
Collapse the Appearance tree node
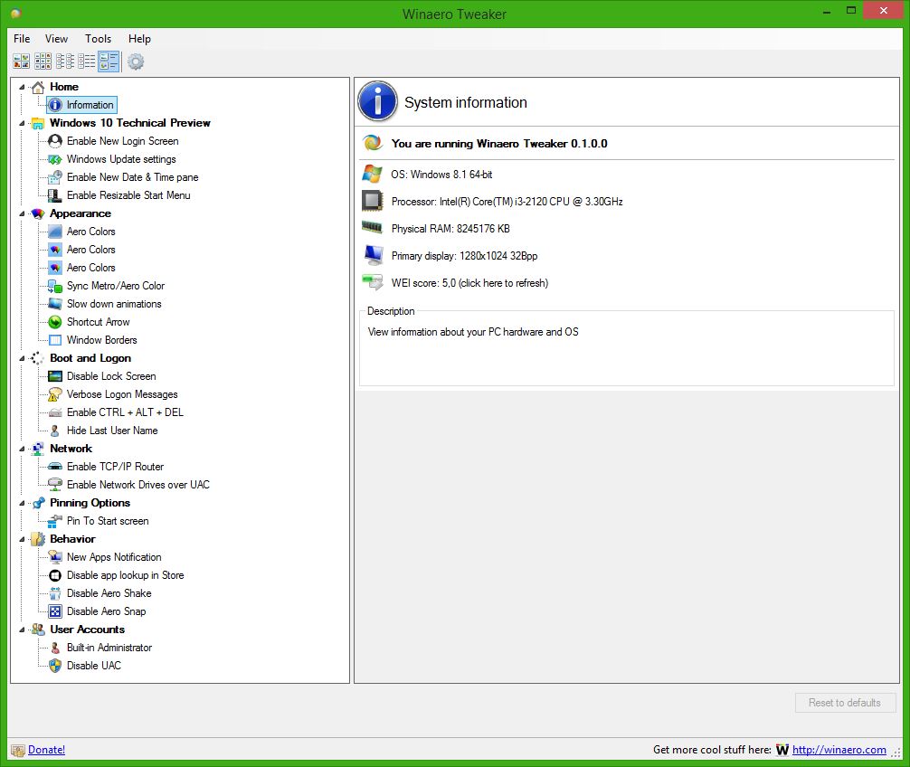pos(22,213)
